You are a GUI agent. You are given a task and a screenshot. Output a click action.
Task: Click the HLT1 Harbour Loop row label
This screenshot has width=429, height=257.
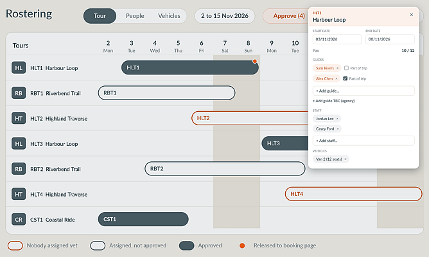[54, 68]
